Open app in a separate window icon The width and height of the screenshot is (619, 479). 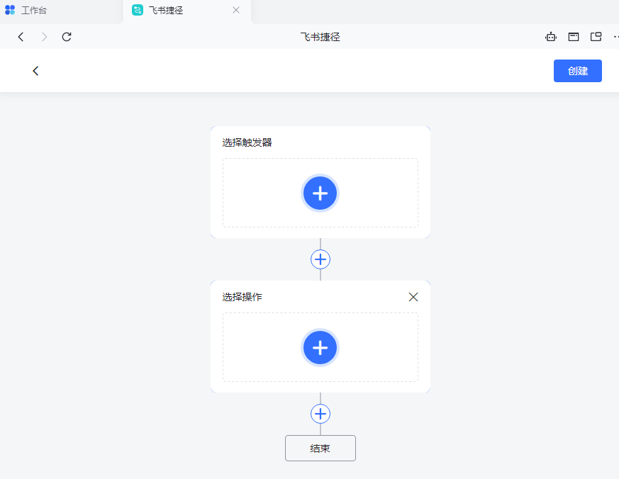click(596, 37)
